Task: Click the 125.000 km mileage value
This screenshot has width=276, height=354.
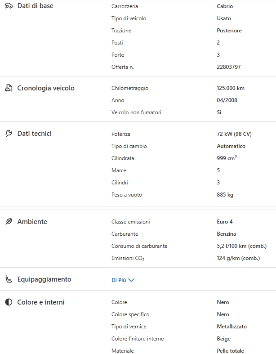Action: (x=230, y=88)
